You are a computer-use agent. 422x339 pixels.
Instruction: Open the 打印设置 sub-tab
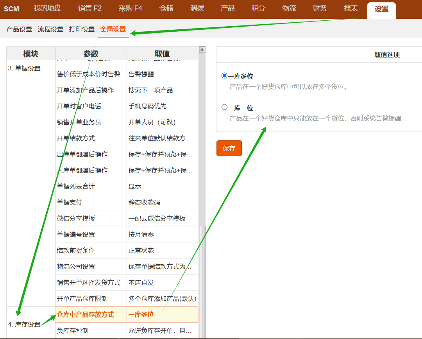[x=82, y=29]
